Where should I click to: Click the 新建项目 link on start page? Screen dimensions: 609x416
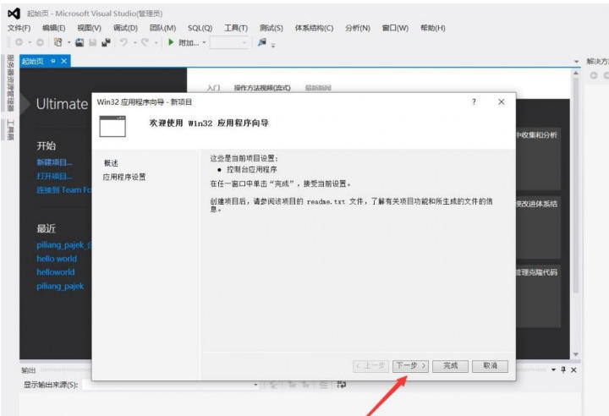(x=54, y=162)
